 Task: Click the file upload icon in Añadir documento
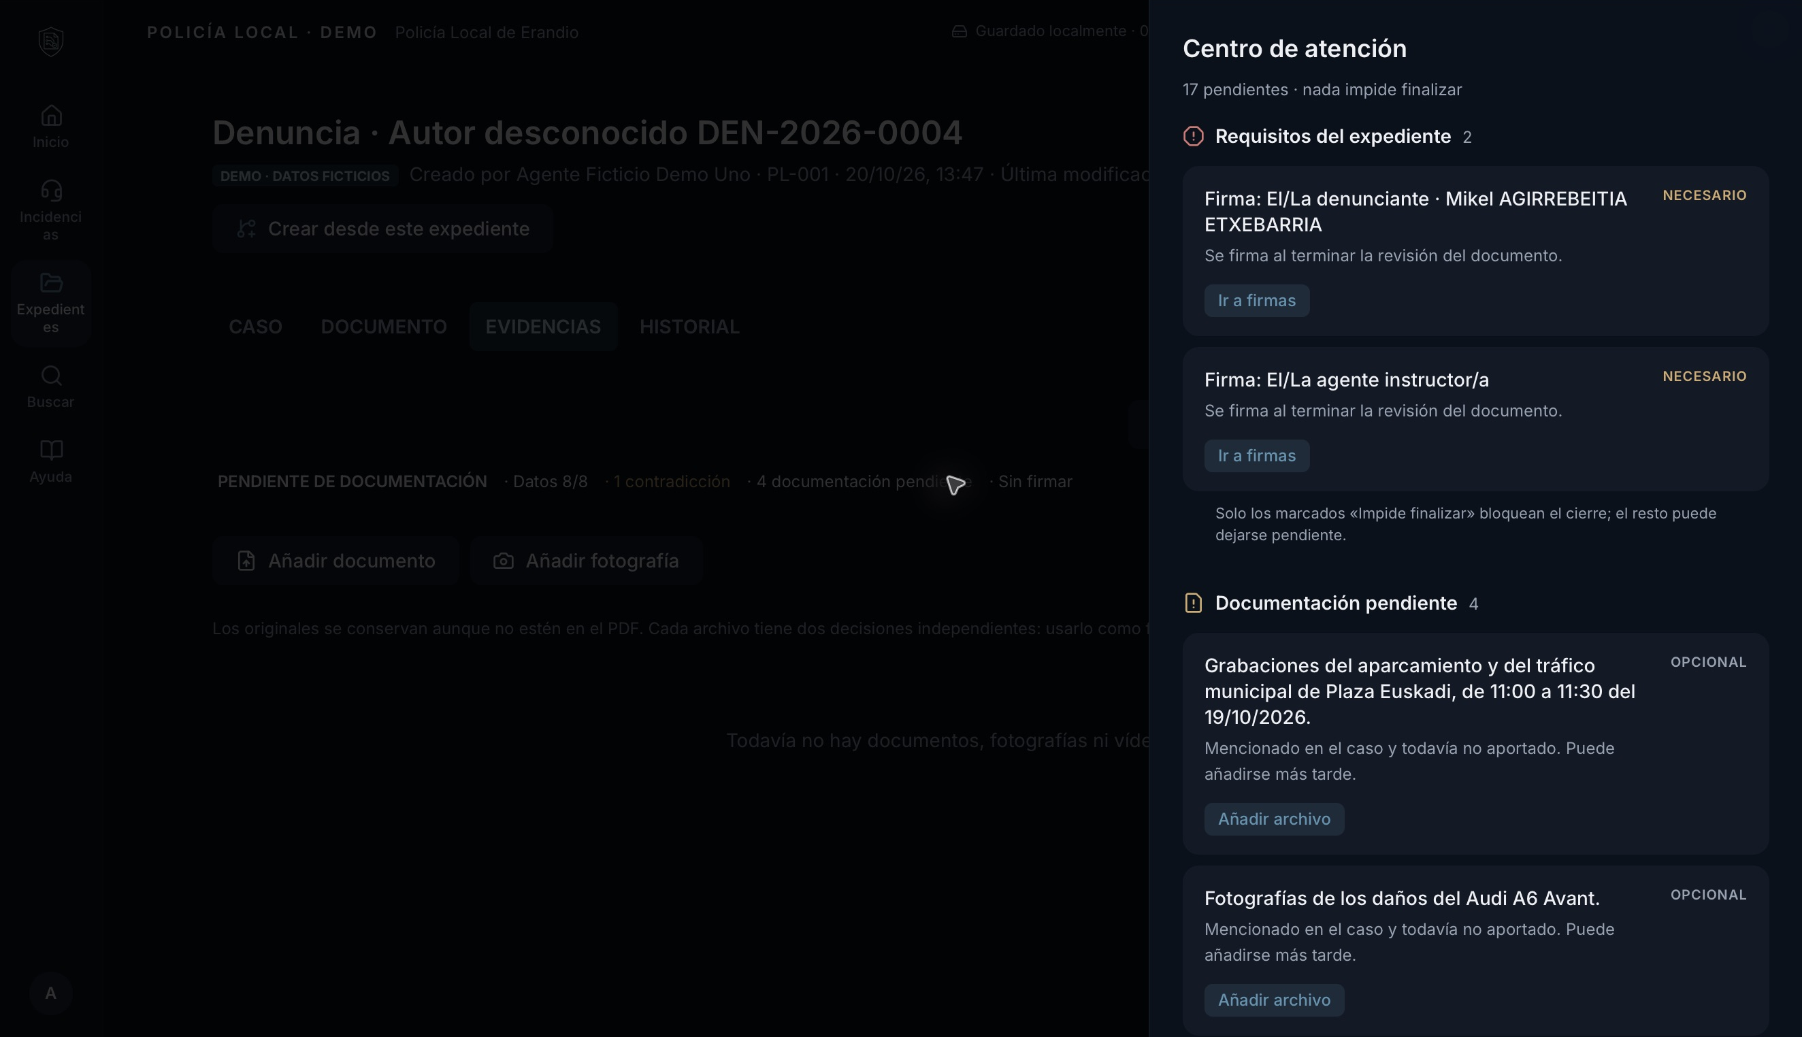click(x=246, y=561)
